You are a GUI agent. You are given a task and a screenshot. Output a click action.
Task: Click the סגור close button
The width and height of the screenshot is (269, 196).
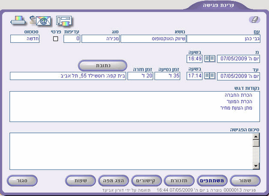click(x=22, y=181)
